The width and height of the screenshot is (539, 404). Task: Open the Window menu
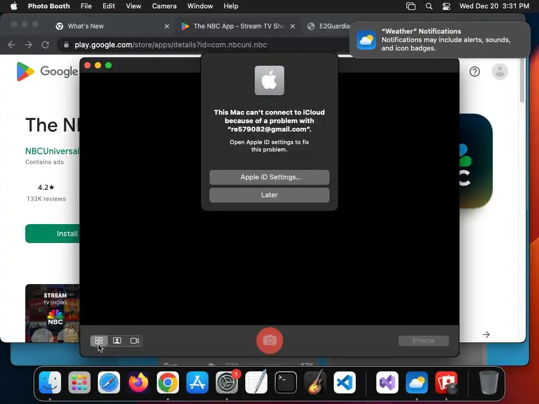point(200,6)
